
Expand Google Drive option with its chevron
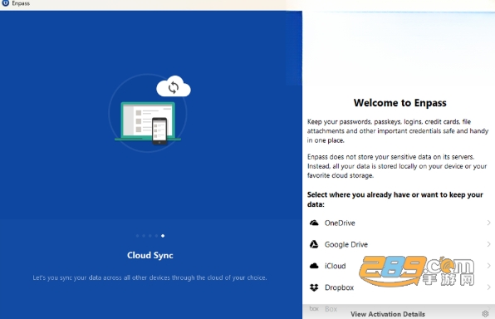pyautogui.click(x=488, y=244)
